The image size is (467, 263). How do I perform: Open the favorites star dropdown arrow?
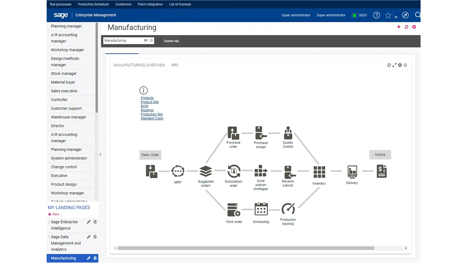396,17
